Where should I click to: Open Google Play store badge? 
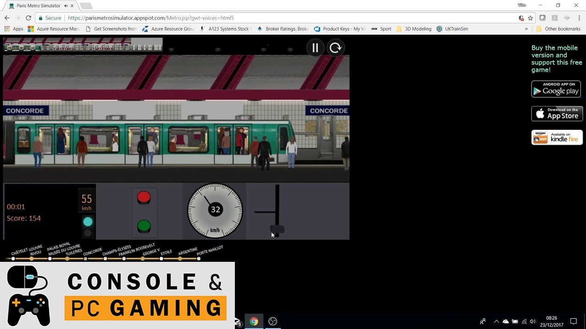[x=556, y=89]
